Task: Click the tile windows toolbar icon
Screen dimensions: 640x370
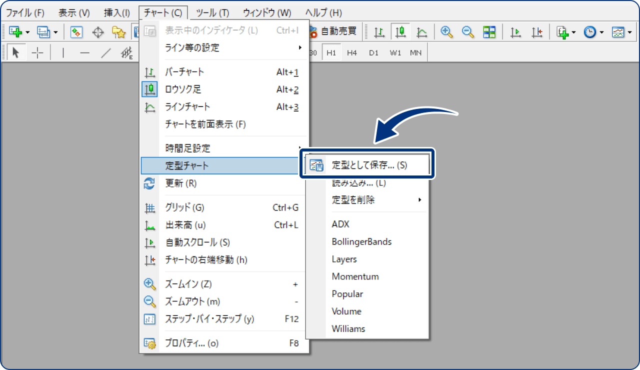Action: pos(489,32)
